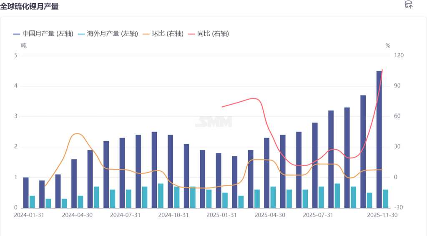The width and height of the screenshot is (427, 236).
Task: Click the teal 海外月产量 legend marker
Action: click(x=82, y=34)
